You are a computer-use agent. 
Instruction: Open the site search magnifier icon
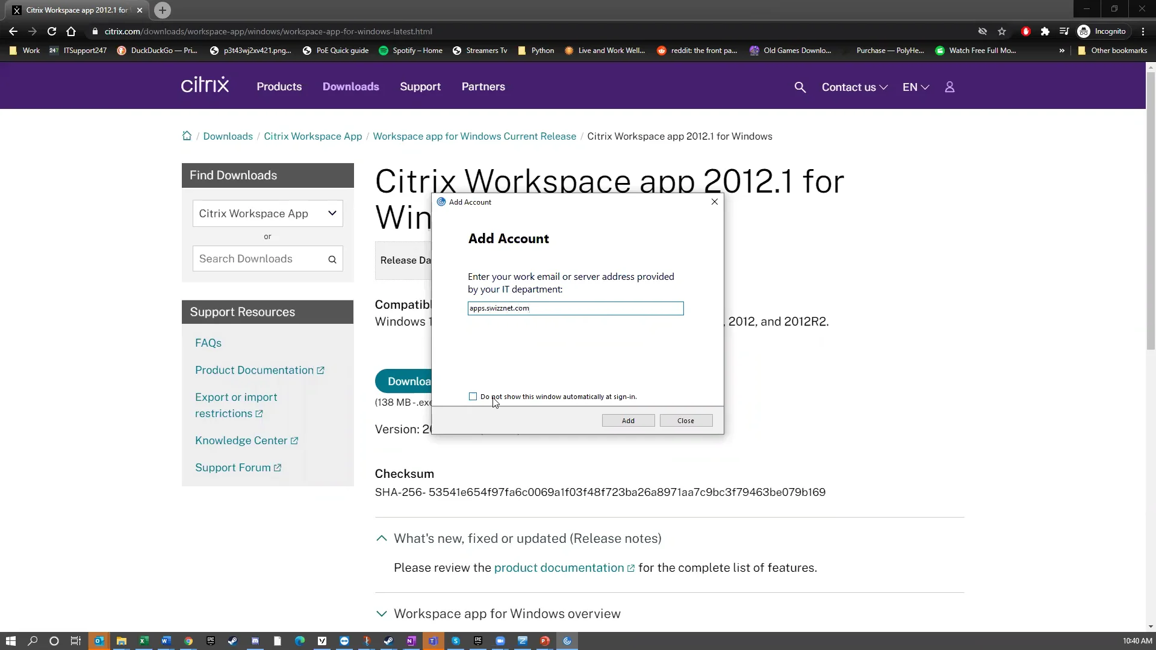[800, 87]
